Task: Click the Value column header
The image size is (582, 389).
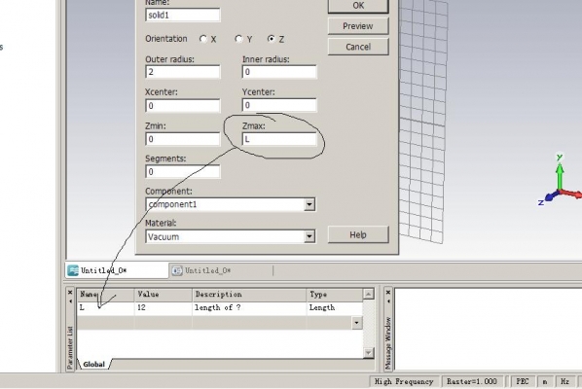Action: click(x=163, y=295)
